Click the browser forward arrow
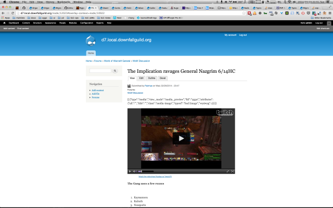 [x=8, y=13]
